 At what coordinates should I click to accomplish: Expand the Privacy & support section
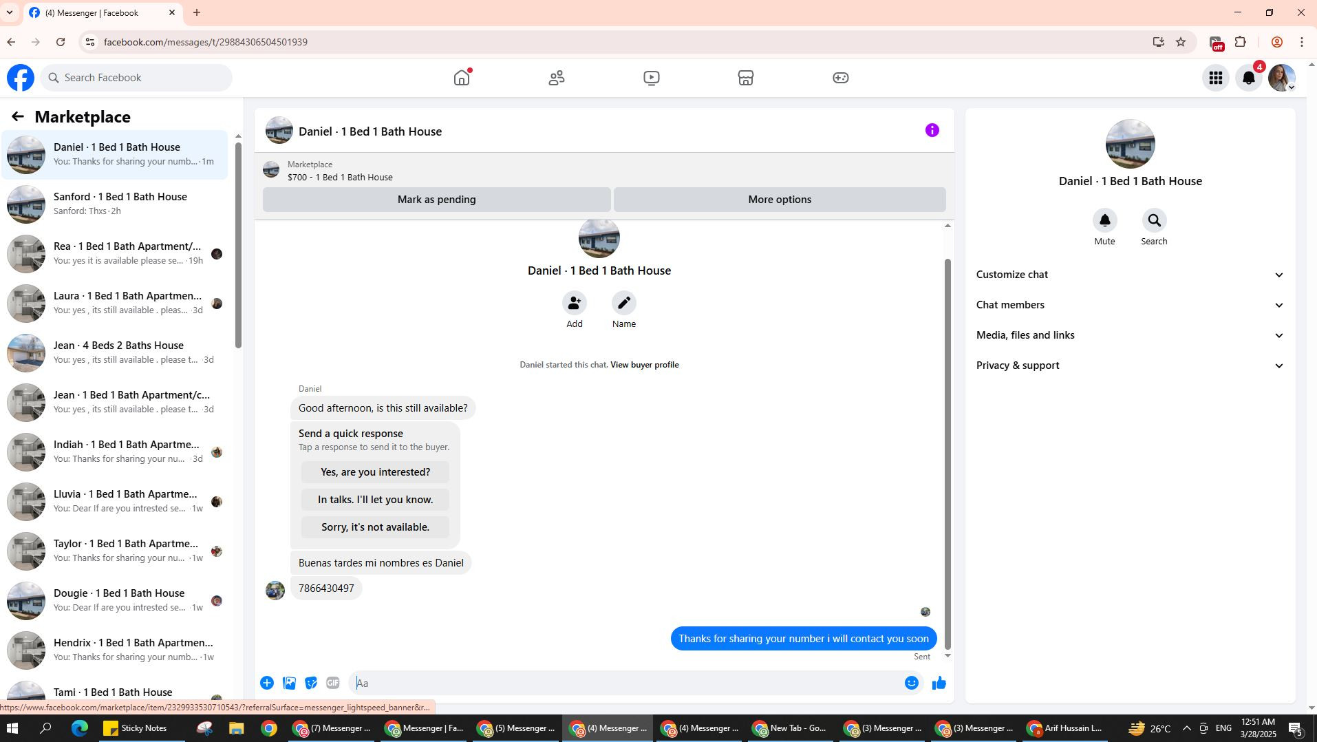pos(1131,365)
